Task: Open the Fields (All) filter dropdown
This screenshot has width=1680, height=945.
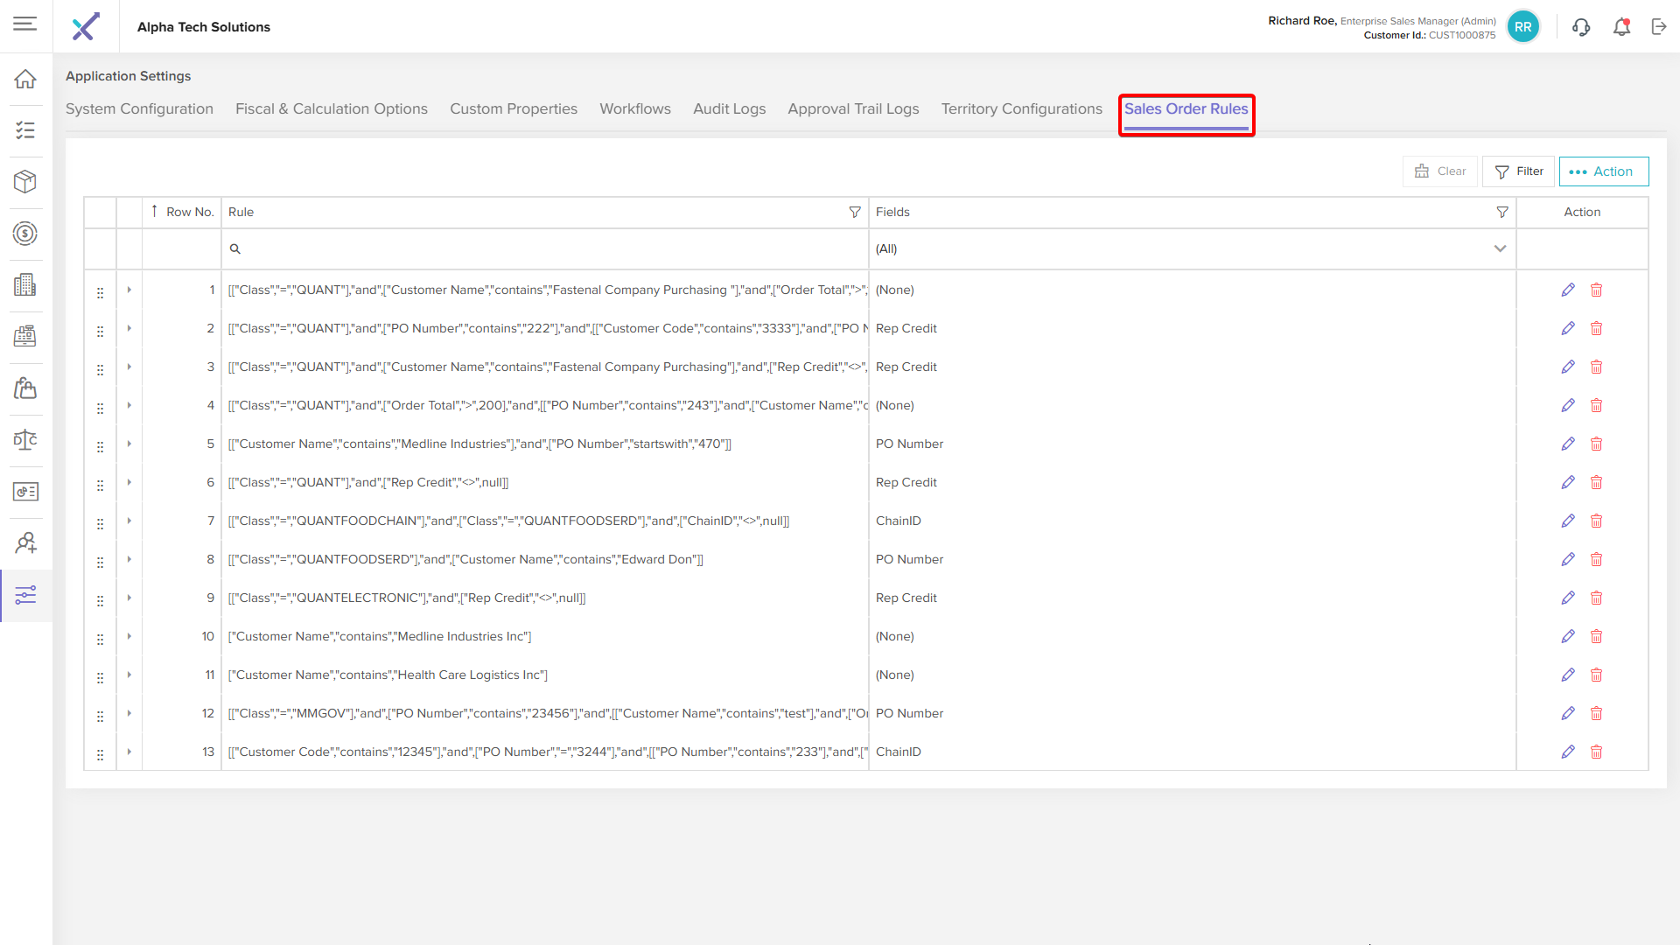Action: click(1500, 248)
